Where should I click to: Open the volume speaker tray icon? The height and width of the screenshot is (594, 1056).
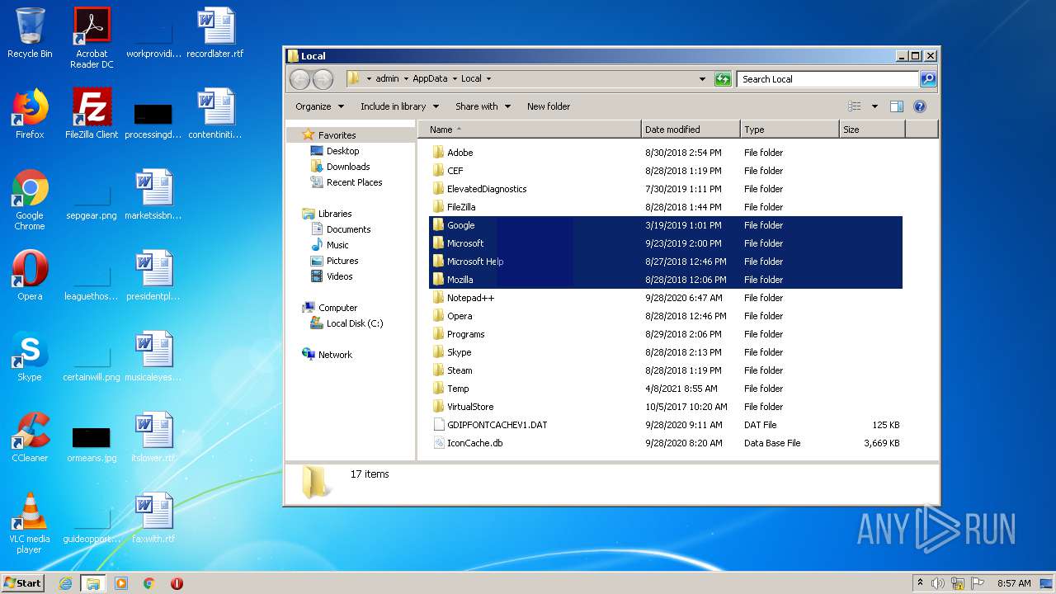[x=938, y=583]
